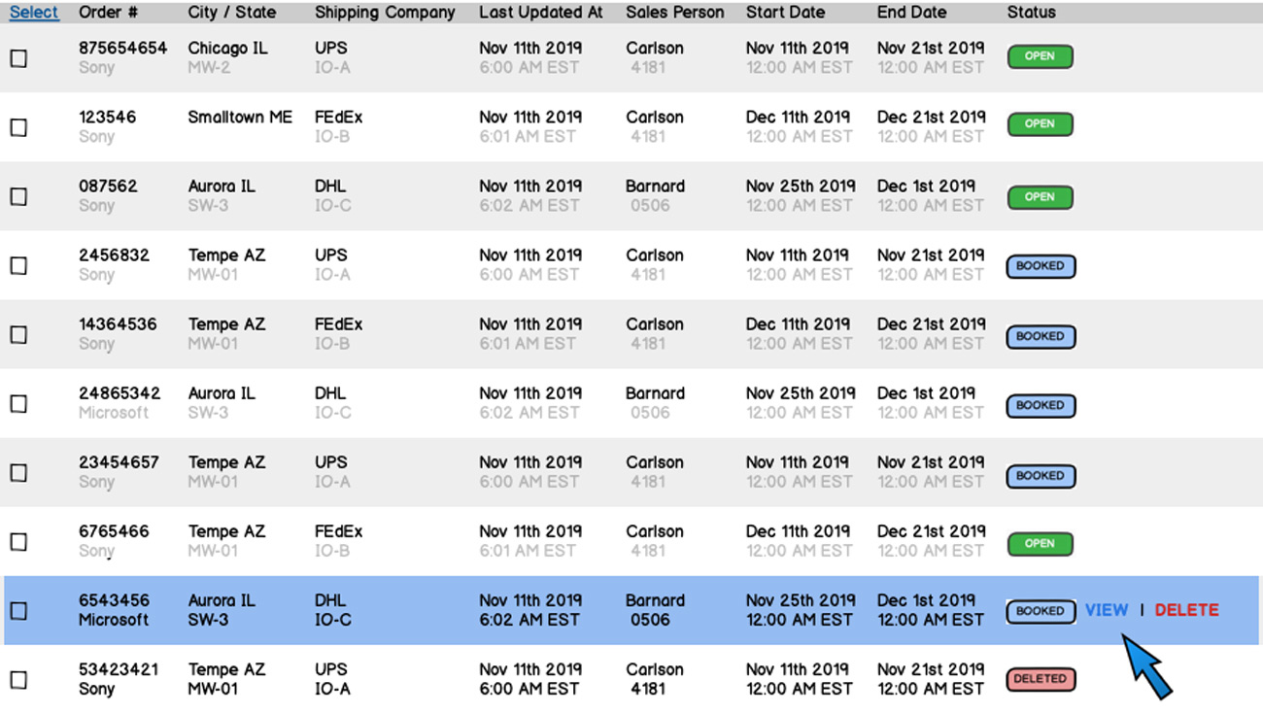Click BOOKED status badge for order 2456832
The width and height of the screenshot is (1263, 714).
point(1040,266)
